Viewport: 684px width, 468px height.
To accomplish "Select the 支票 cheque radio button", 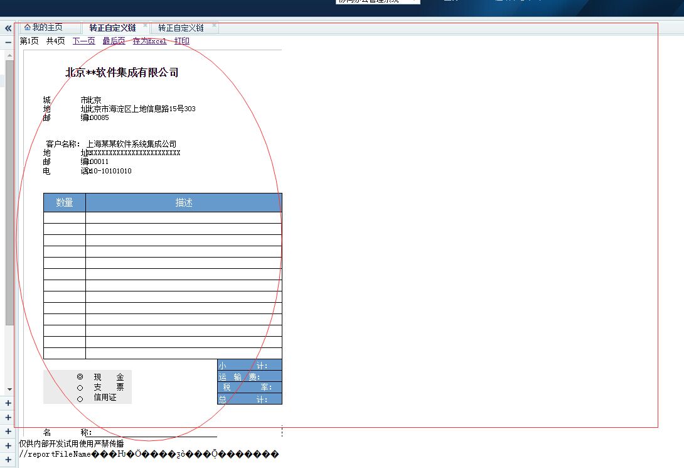I will (80, 388).
